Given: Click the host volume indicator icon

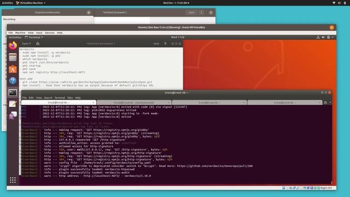Looking at the screenshot, I should click(x=339, y=3).
